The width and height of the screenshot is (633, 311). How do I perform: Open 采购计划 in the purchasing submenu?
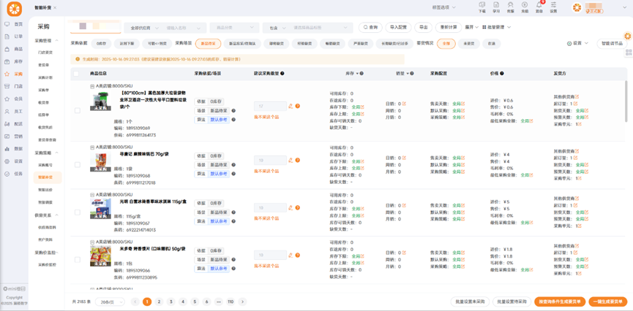pos(45,77)
